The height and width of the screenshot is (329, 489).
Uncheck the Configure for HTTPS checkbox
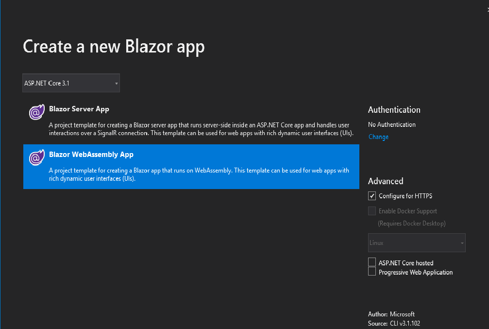(x=372, y=196)
